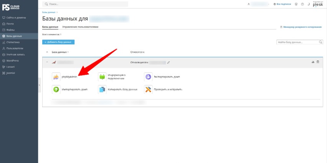Switch to Управление пользователями tab

[80, 27]
